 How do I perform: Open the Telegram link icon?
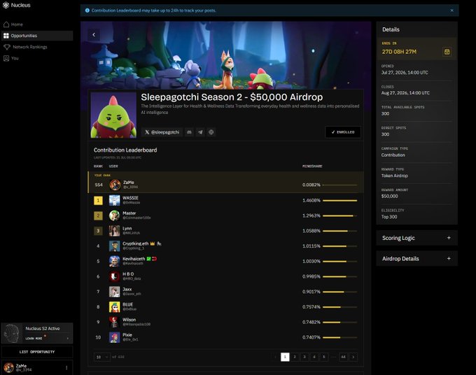click(x=200, y=132)
